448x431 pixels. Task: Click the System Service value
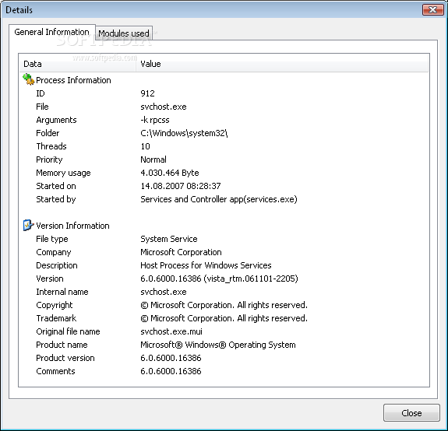[x=169, y=239]
